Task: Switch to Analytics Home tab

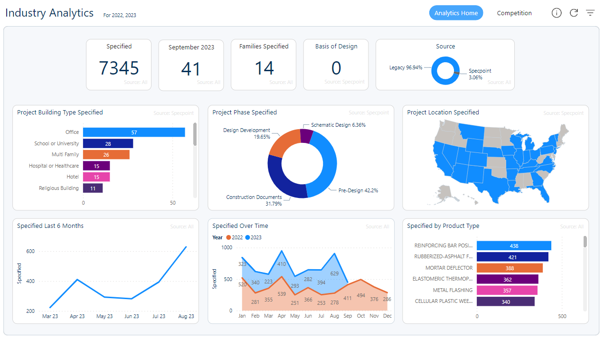Action: click(x=456, y=13)
